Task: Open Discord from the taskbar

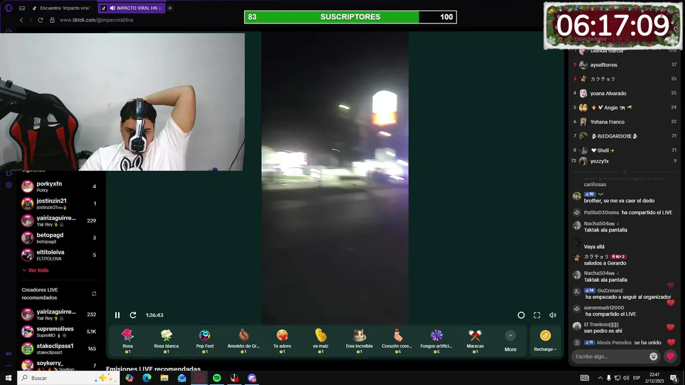Action: (x=252, y=378)
